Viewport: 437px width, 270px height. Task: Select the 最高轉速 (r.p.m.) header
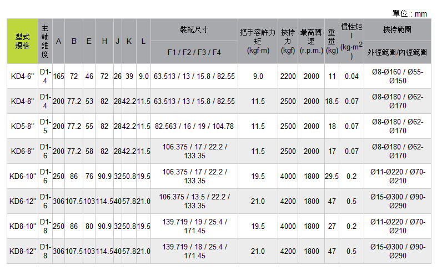pos(312,41)
